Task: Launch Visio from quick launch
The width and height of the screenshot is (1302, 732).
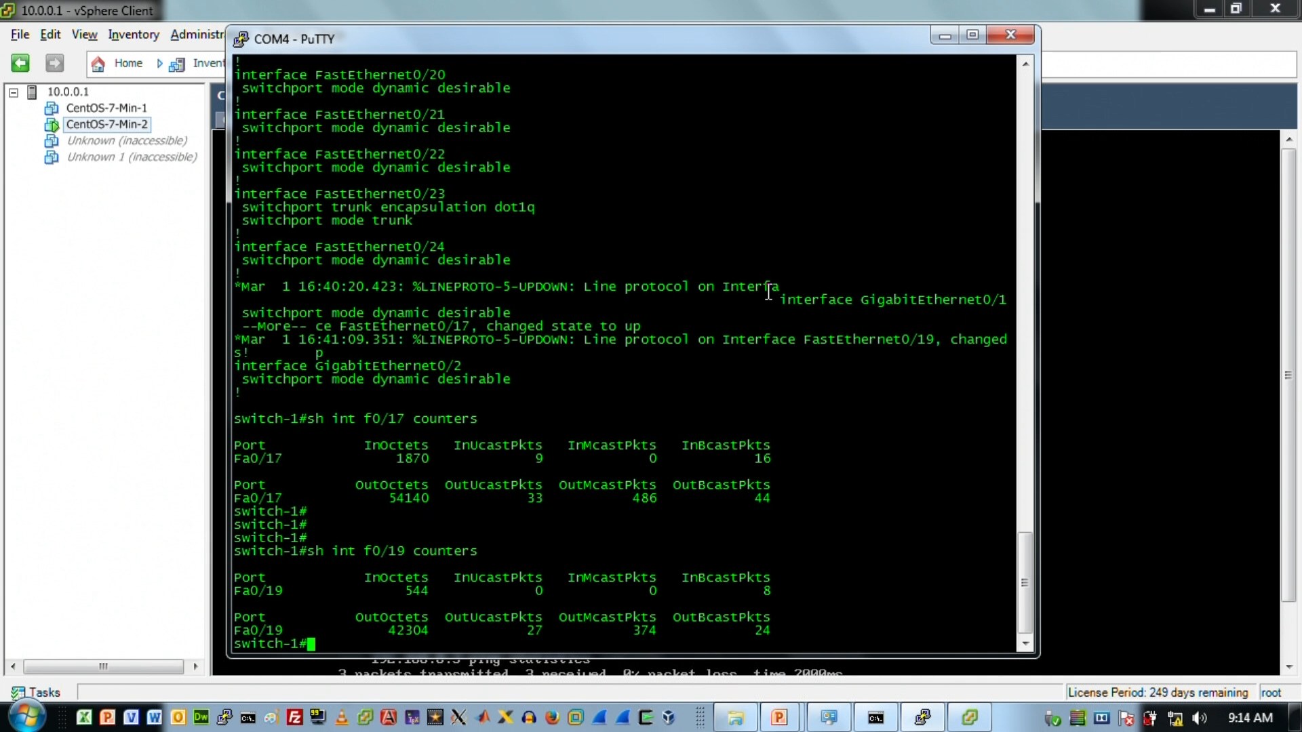Action: (131, 717)
